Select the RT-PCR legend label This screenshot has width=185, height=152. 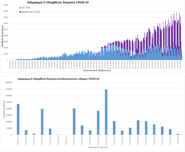pyautogui.click(x=26, y=7)
